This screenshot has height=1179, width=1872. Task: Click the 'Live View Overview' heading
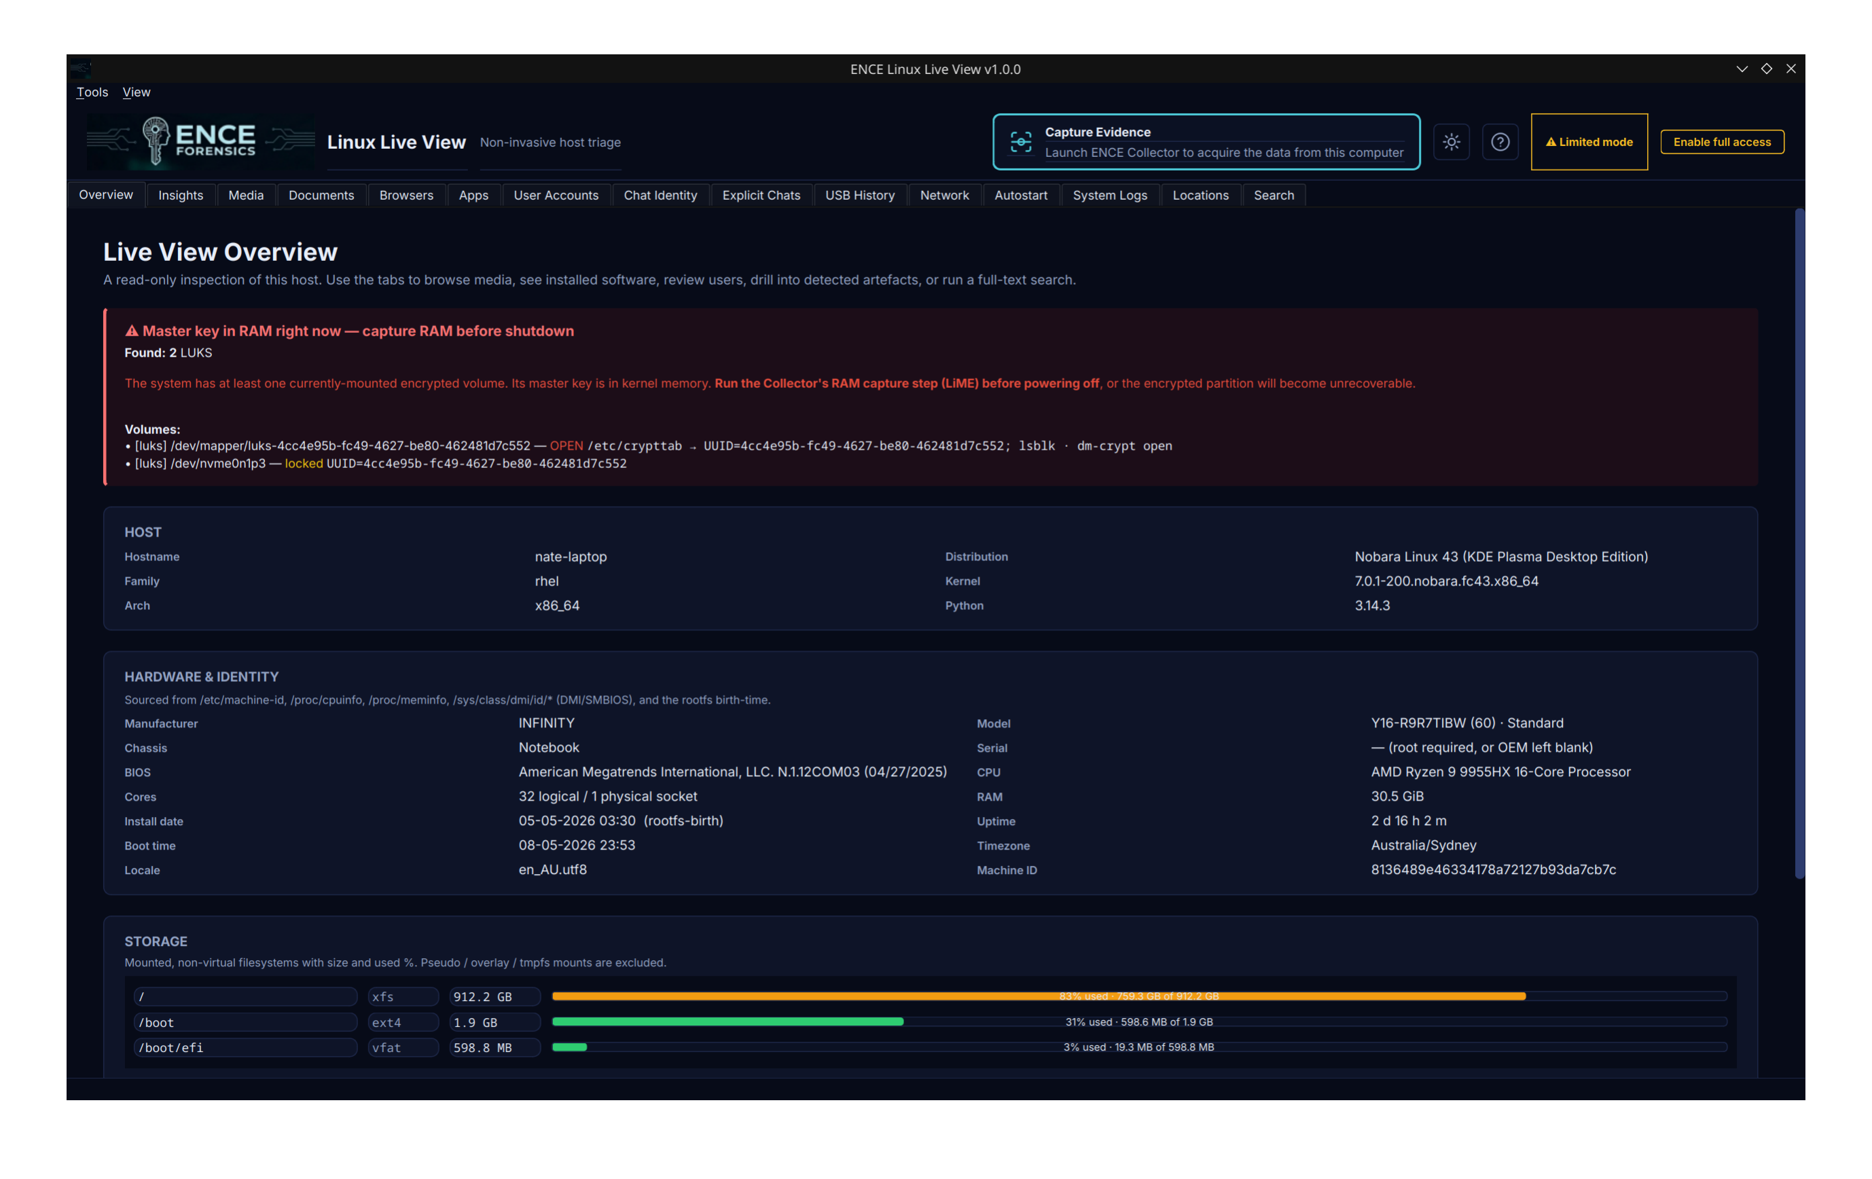(220, 253)
